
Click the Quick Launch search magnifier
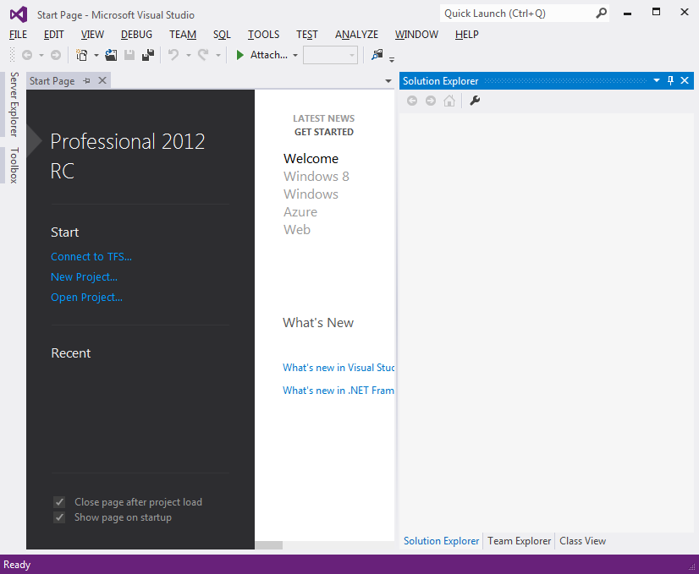coord(601,14)
